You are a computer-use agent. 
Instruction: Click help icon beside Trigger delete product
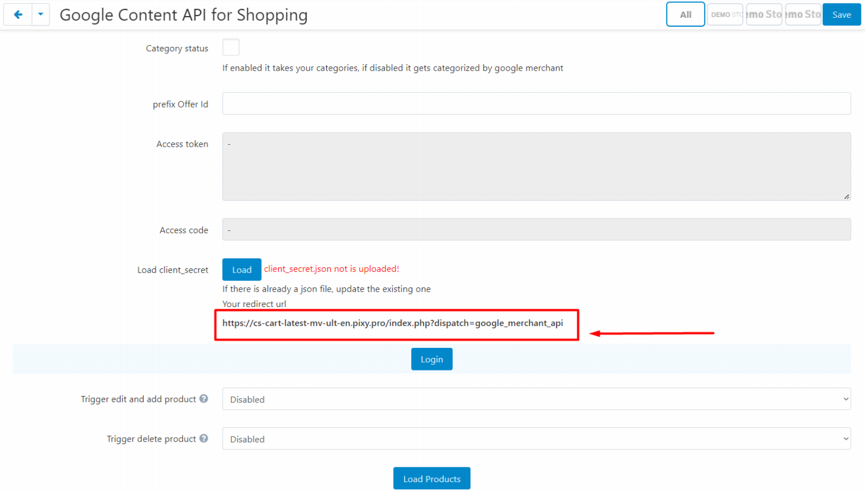pos(203,438)
